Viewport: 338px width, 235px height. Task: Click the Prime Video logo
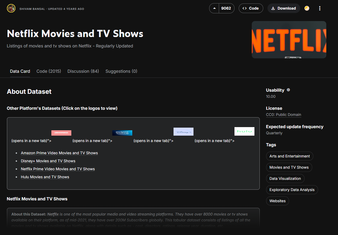click(x=122, y=133)
